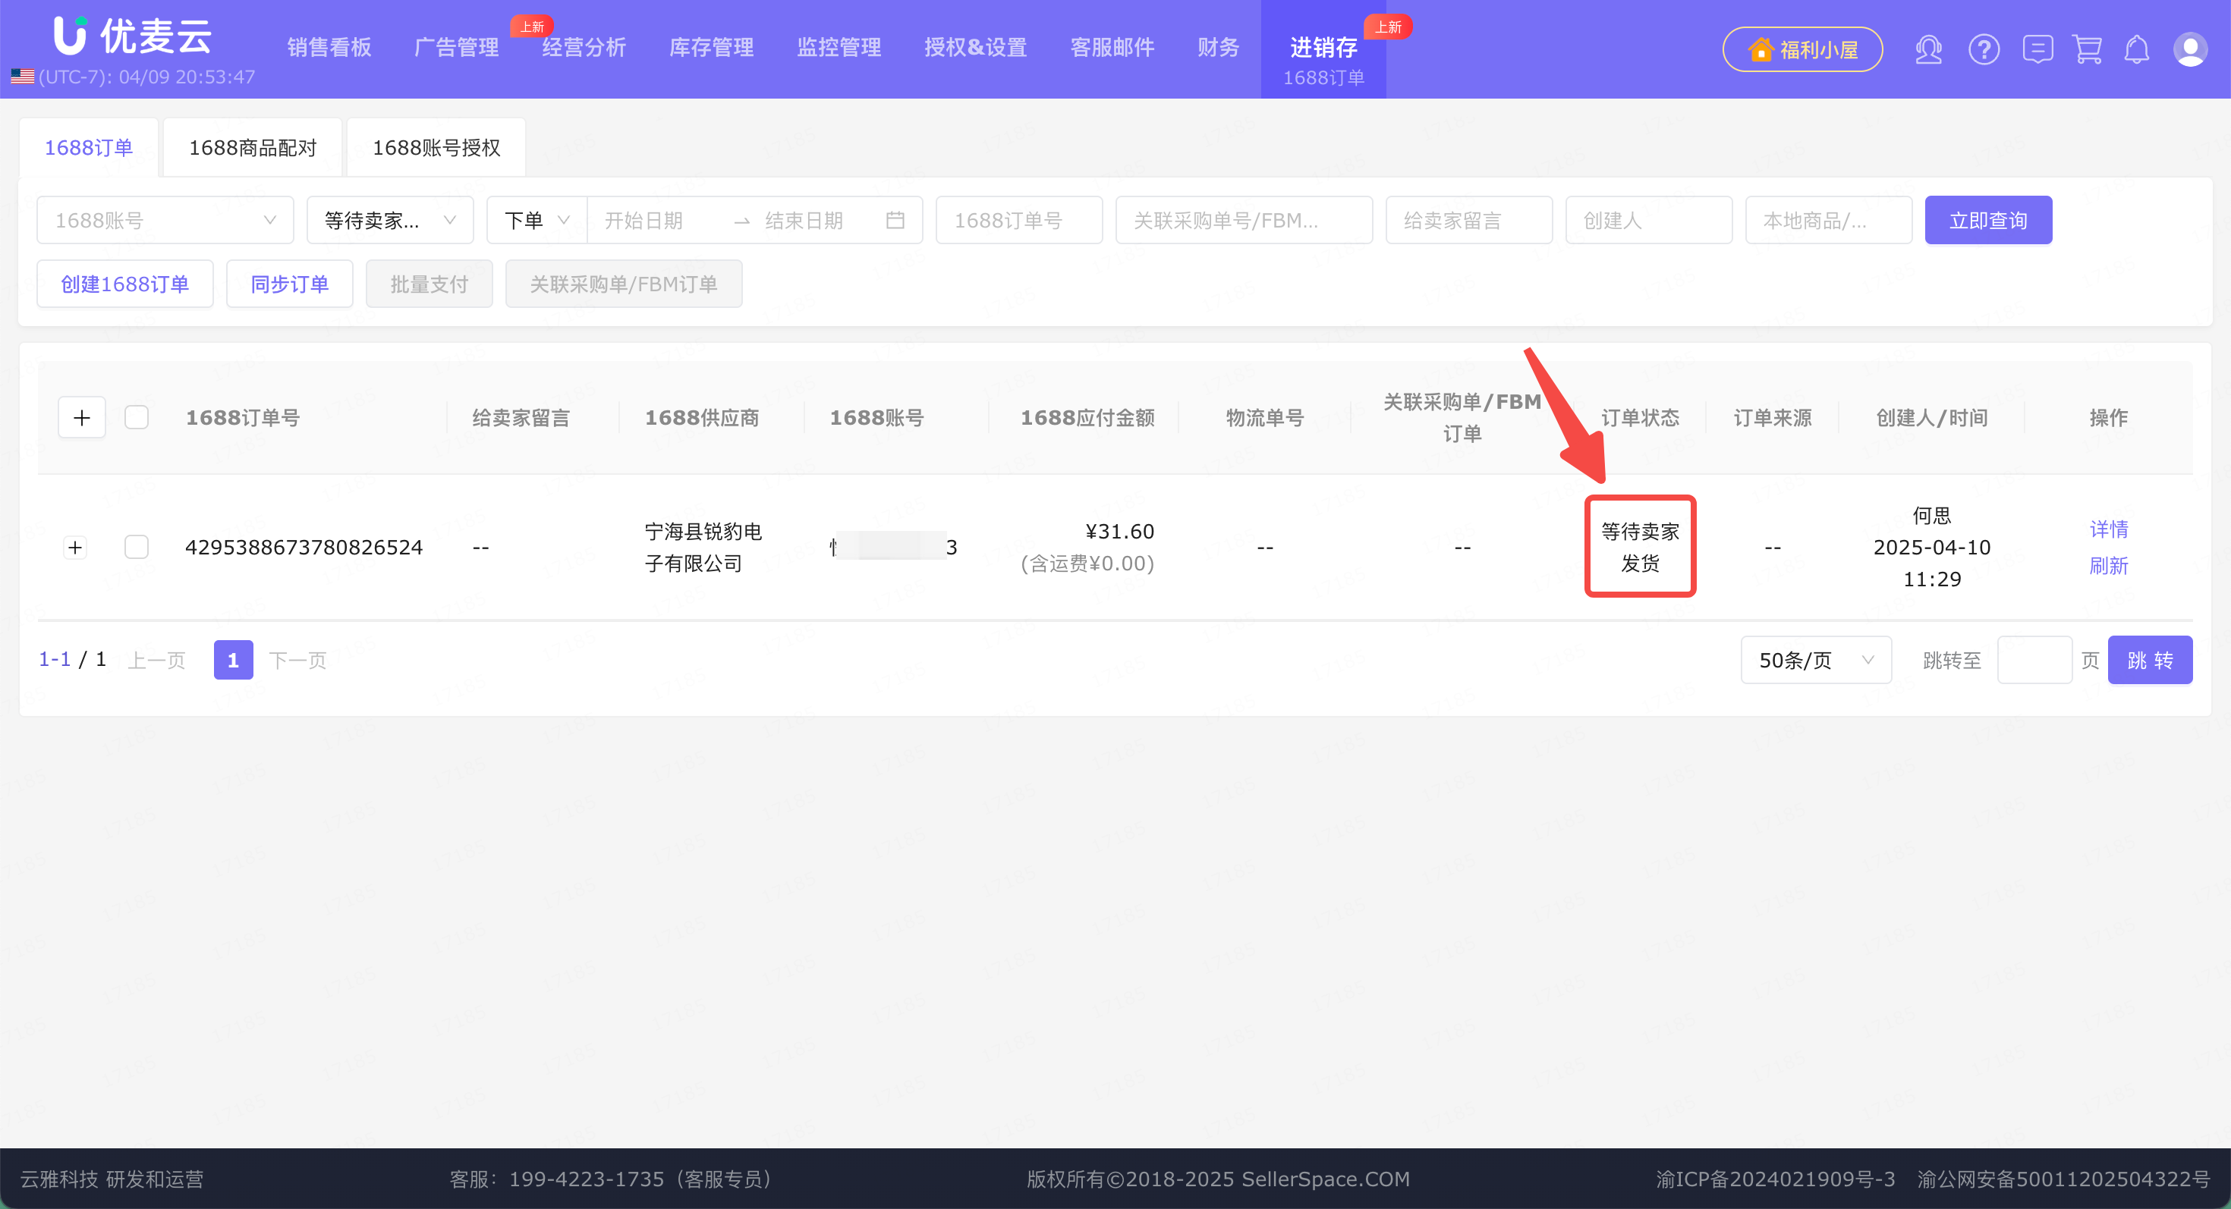This screenshot has width=2231, height=1209.
Task: Open 销售看板 in the top navigation
Action: 329,48
